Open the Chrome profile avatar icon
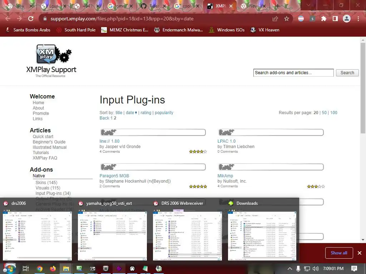This screenshot has width=366, height=274. [x=347, y=19]
